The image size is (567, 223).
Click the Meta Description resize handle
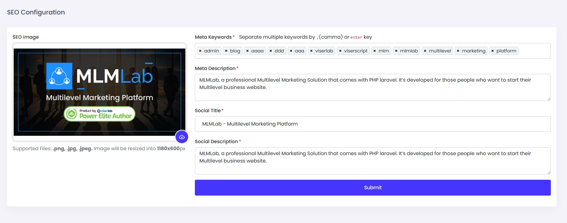[x=549, y=99]
